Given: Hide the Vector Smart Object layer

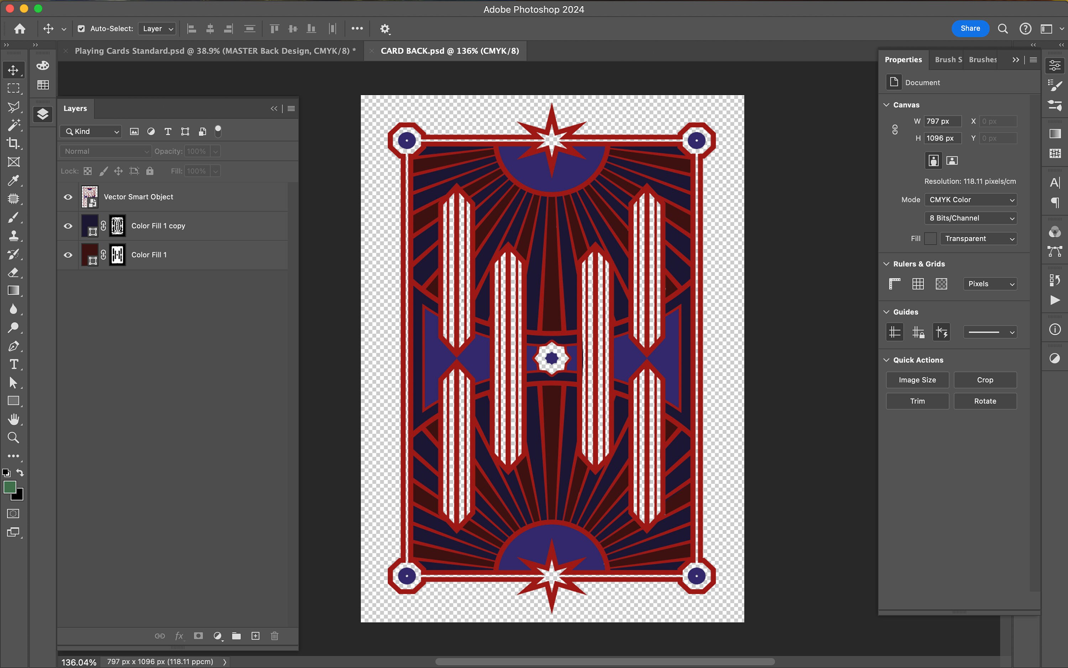Looking at the screenshot, I should 68,197.
